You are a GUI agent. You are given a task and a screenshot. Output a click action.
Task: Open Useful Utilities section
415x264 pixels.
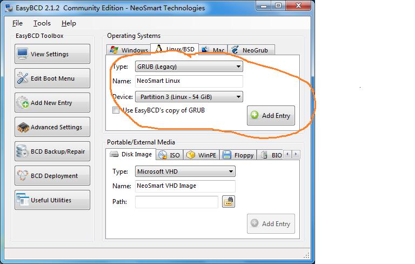pos(52,200)
